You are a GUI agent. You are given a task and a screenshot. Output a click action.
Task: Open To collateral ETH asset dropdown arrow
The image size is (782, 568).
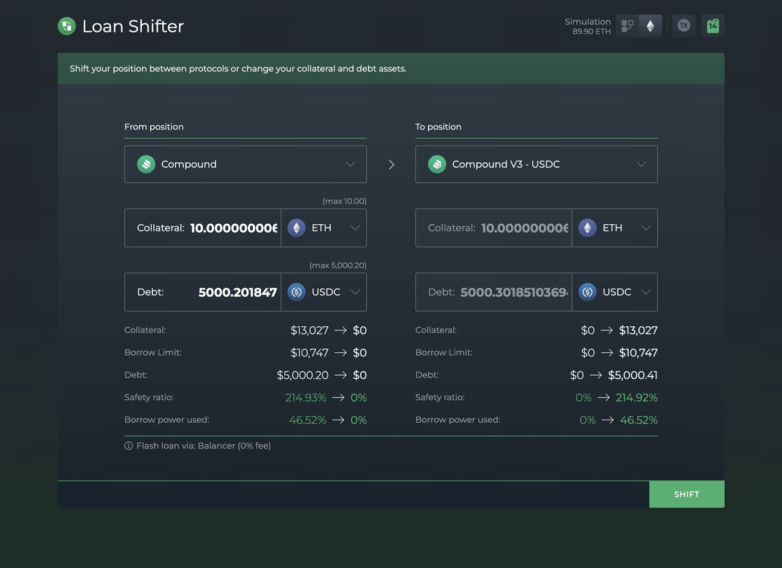pos(646,228)
